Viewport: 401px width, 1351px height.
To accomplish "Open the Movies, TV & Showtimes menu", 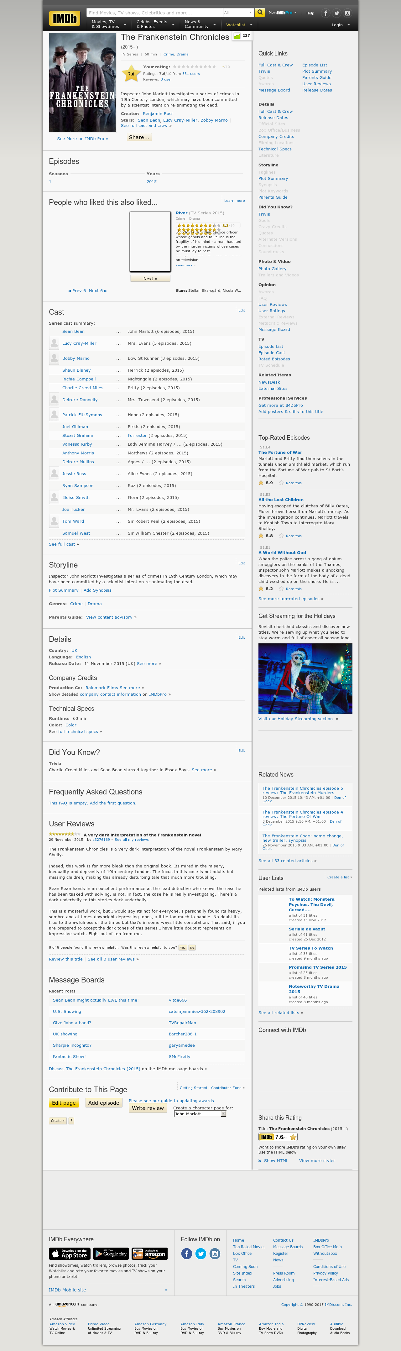I will coord(109,24).
